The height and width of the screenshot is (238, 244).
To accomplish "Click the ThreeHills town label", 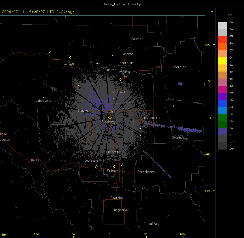I will click(152, 118).
